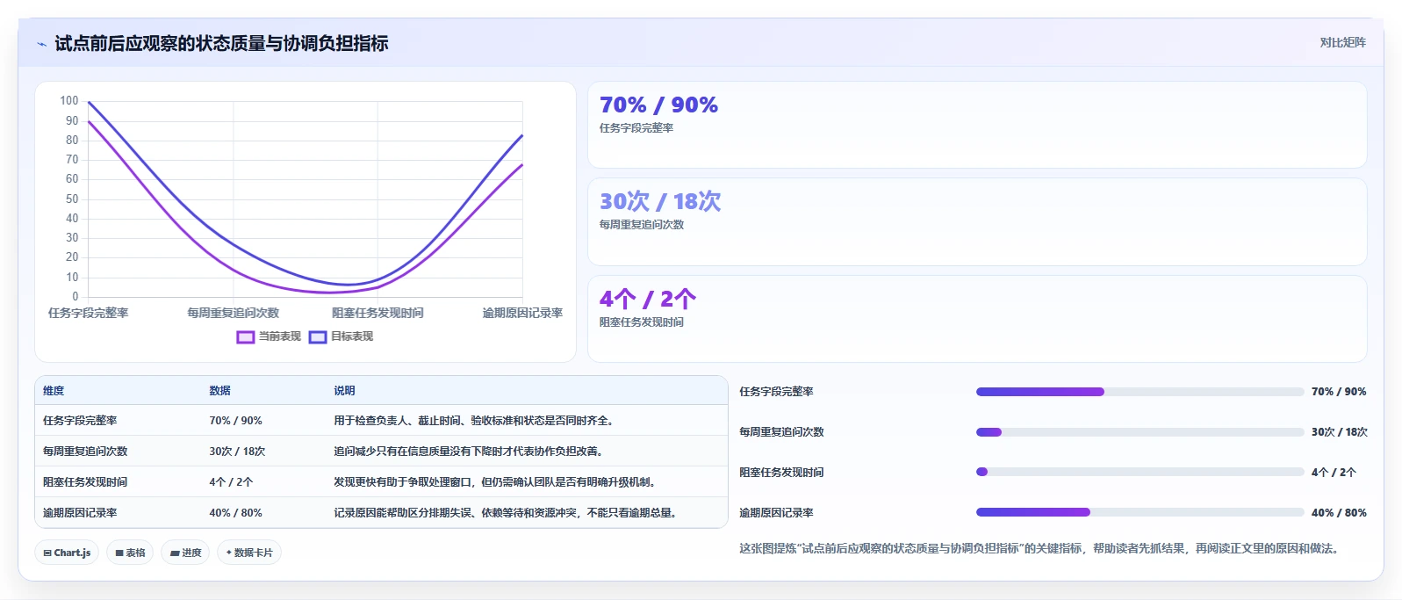
Task: Click table value 70% / 90%
Action: (235, 421)
